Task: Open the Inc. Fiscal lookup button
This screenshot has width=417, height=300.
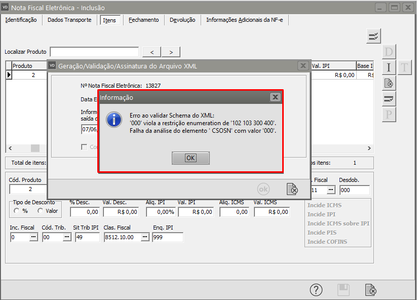Action: [x=33, y=237]
